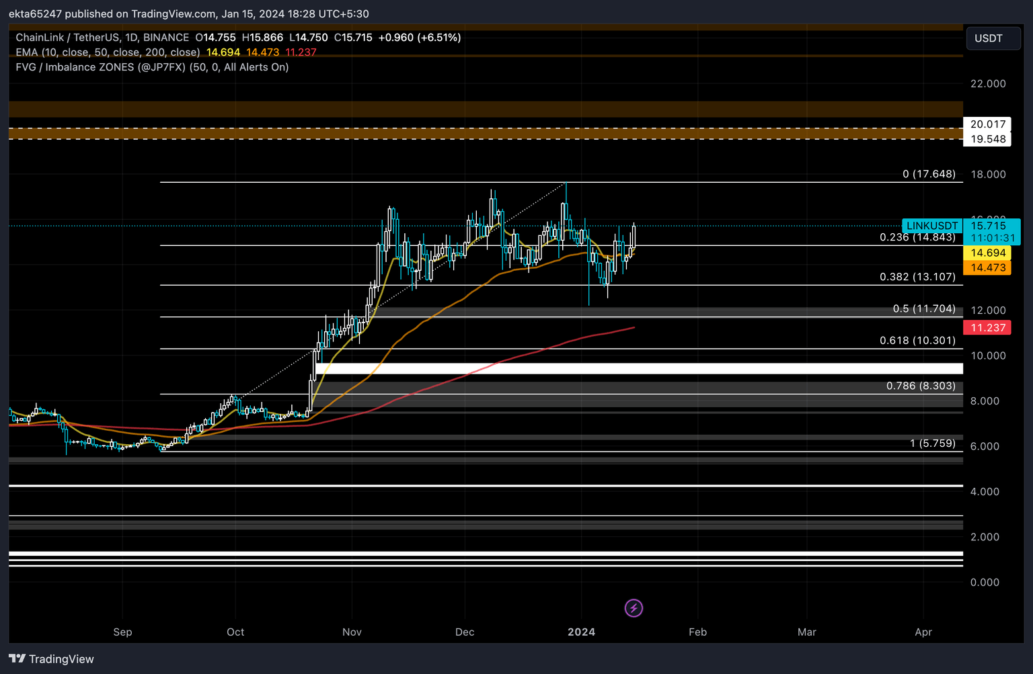Click the white imbalance zone below 10.000
This screenshot has width=1033, height=674.
coord(639,368)
